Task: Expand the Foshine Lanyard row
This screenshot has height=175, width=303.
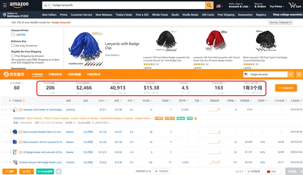Action: coord(3,162)
